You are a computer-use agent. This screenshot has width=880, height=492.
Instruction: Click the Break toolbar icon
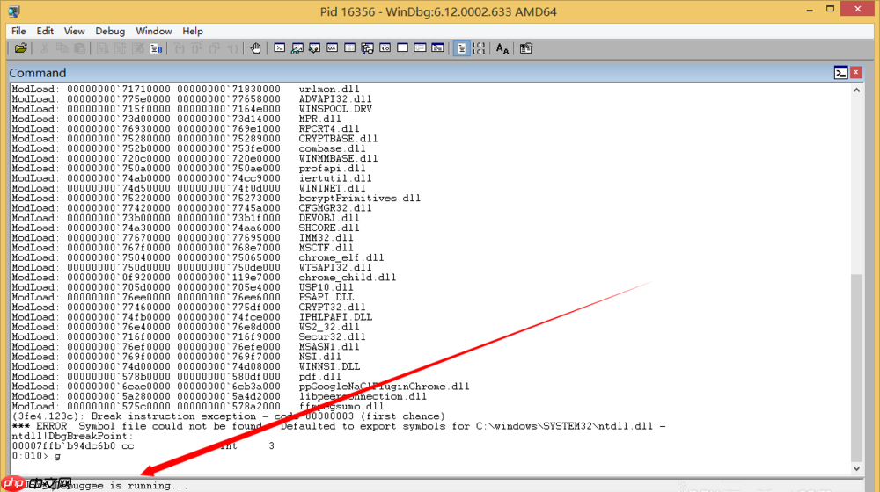(156, 48)
